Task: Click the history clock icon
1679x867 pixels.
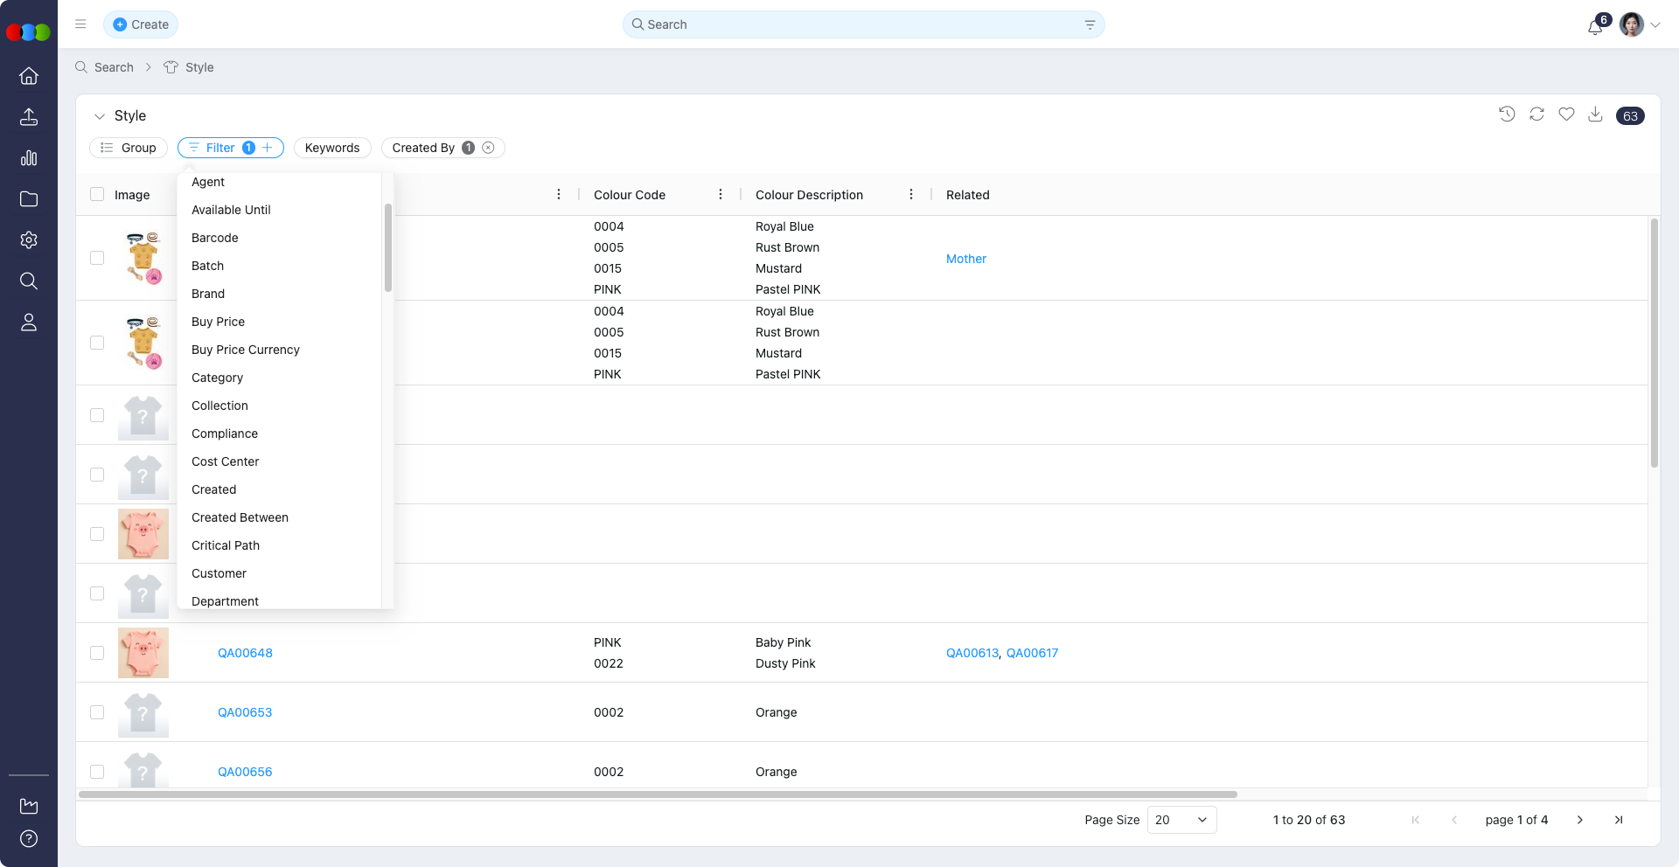Action: tap(1507, 114)
